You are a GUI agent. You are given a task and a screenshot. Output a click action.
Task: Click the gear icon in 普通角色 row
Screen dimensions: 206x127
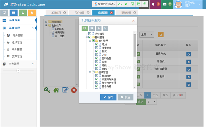[189, 54]
